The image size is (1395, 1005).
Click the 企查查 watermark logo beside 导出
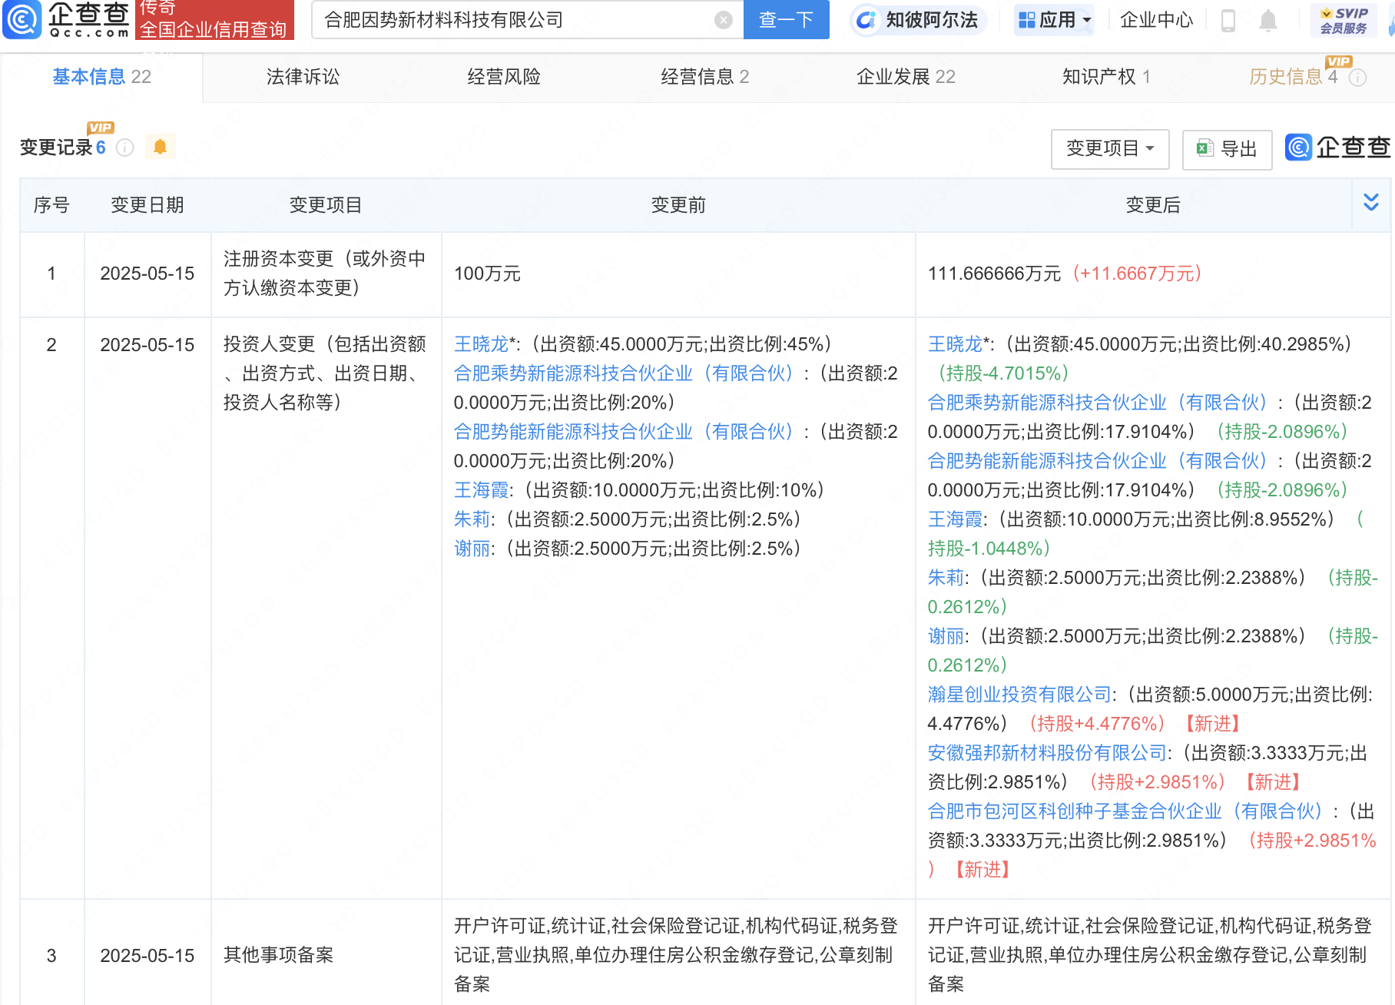coord(1338,147)
